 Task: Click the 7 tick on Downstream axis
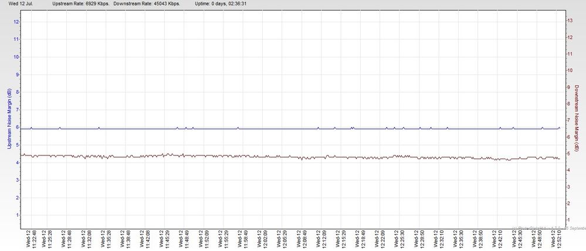click(x=569, y=120)
